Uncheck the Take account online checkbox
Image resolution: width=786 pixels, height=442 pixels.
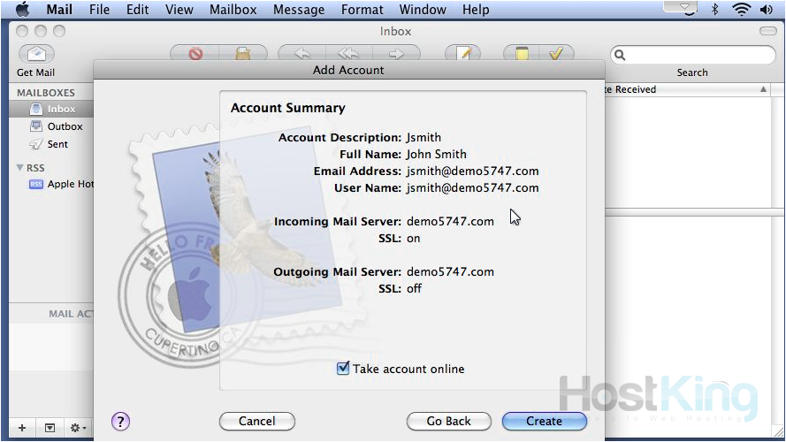[343, 369]
